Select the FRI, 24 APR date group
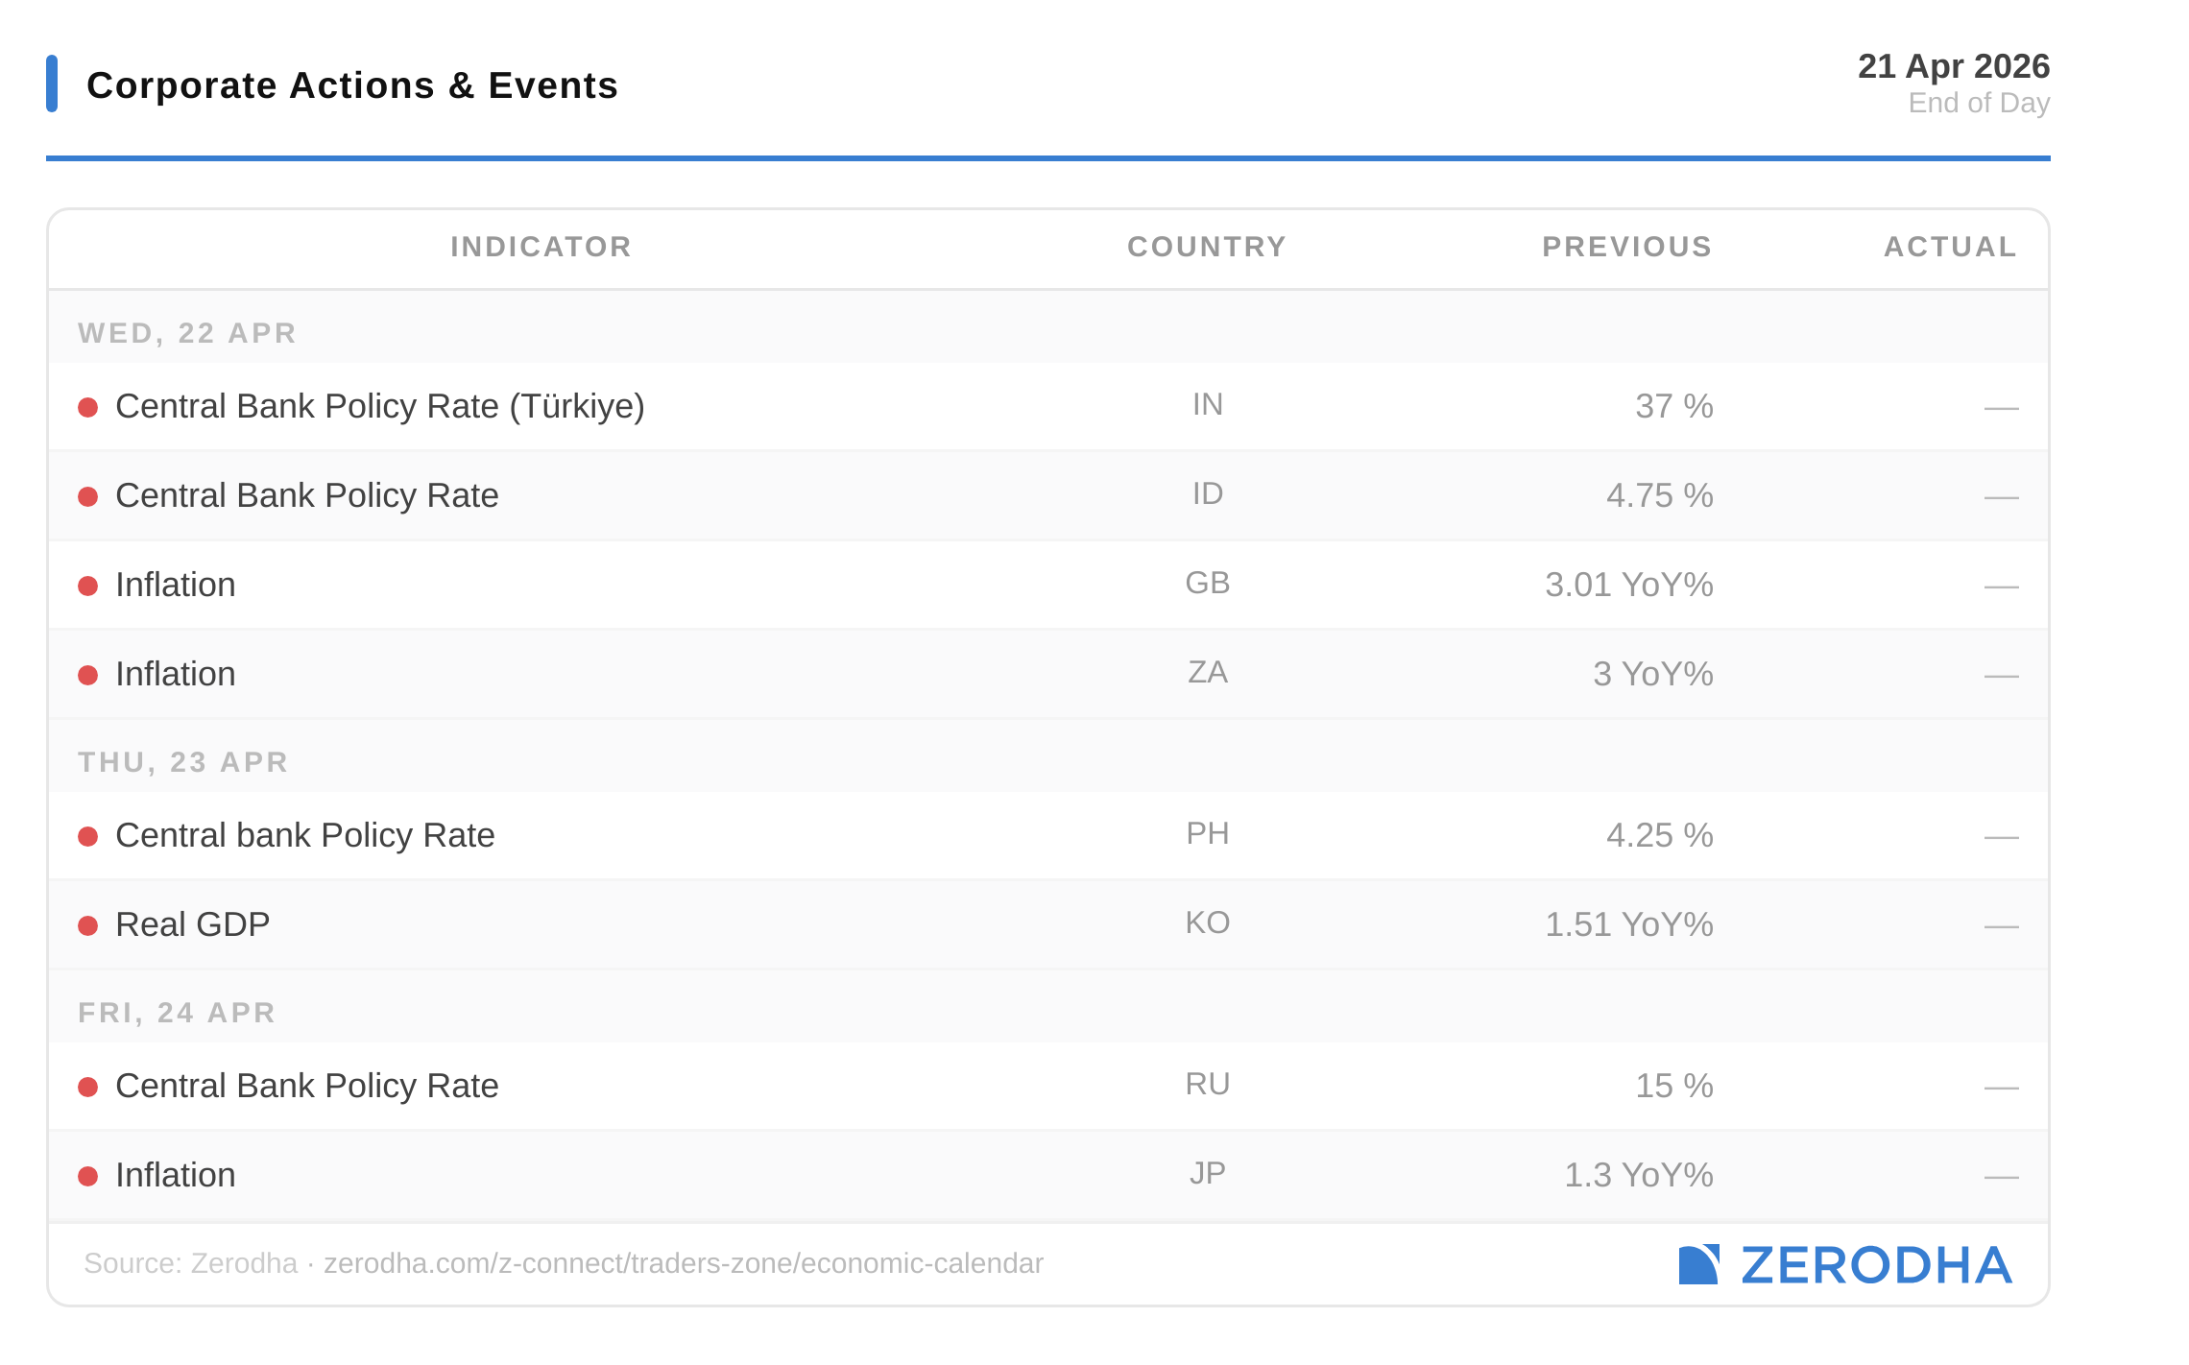 click(x=177, y=1013)
